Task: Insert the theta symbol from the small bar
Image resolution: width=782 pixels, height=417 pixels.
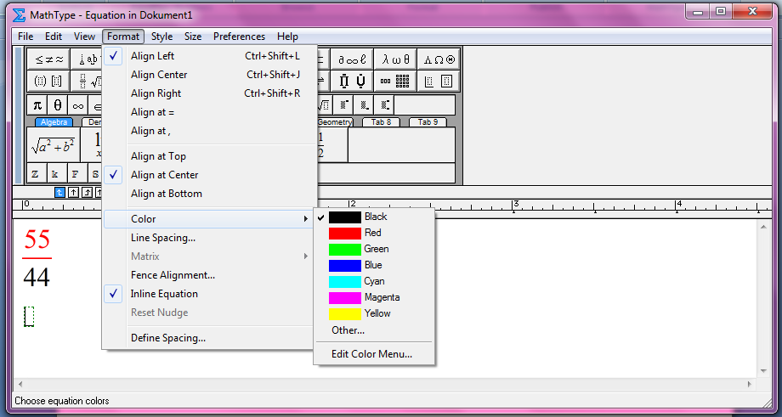Action: tap(57, 105)
